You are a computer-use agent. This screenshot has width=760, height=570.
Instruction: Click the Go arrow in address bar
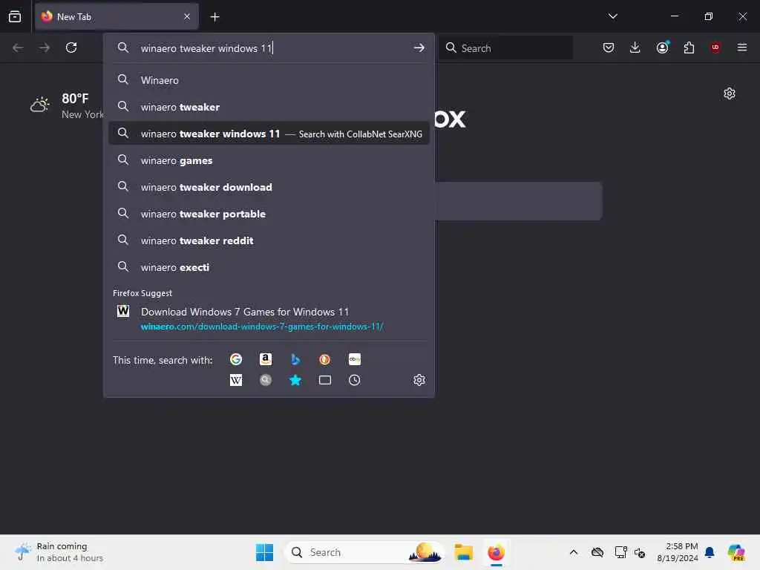tap(419, 47)
